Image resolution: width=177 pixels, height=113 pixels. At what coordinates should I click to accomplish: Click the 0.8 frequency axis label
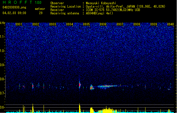pos(3,79)
